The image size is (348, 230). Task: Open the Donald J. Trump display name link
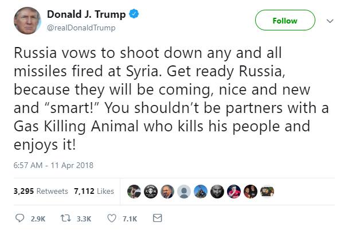click(87, 14)
